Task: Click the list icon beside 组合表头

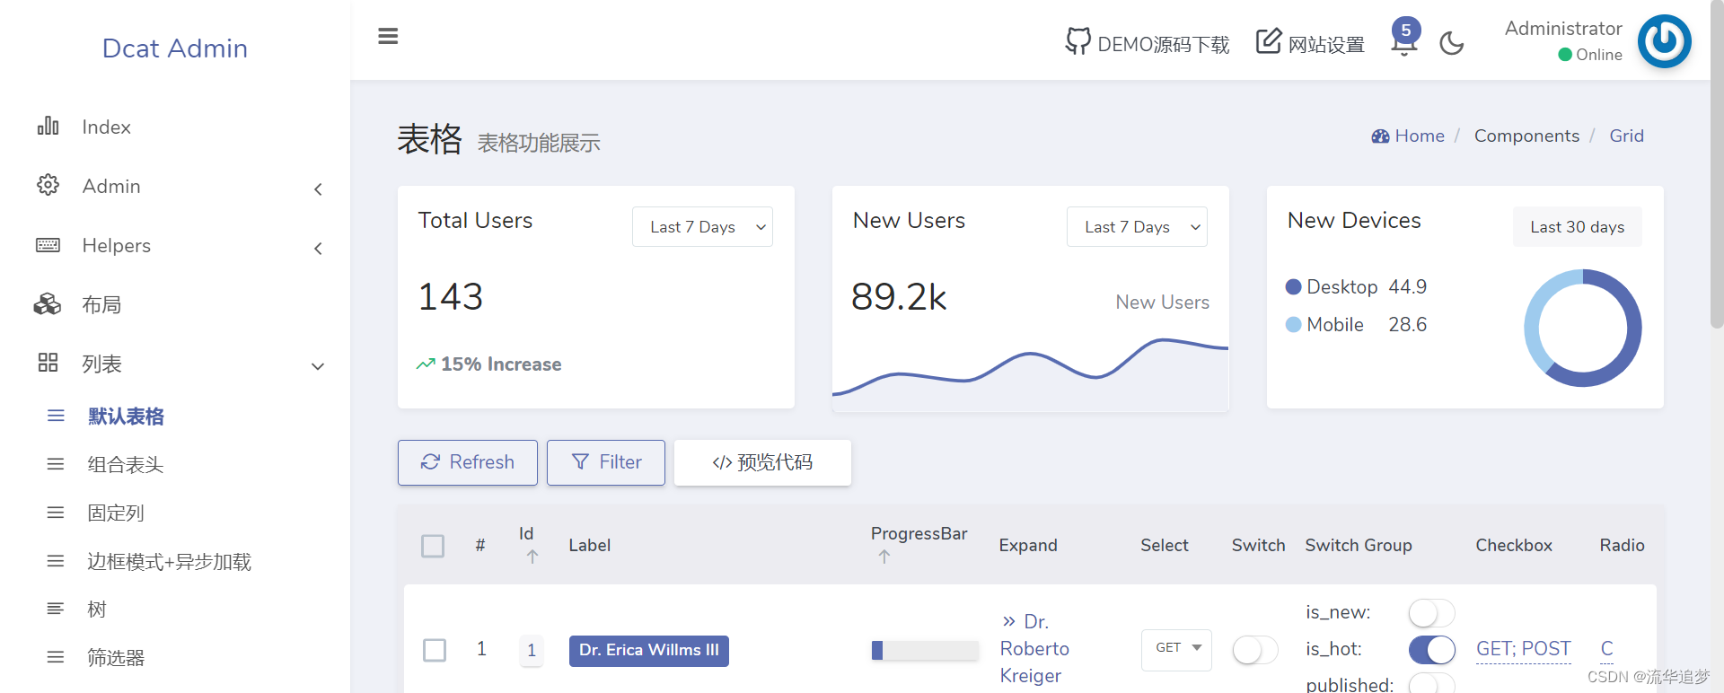Action: coord(56,464)
